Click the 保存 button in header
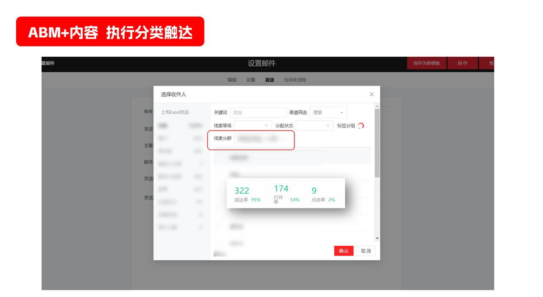This screenshot has height=297, width=543. [x=462, y=63]
